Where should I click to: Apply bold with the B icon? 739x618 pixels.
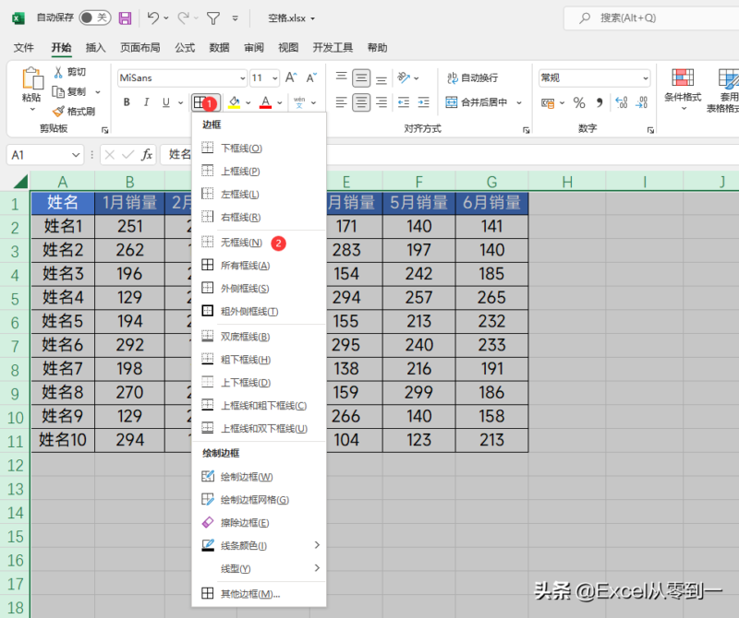pyautogui.click(x=125, y=102)
